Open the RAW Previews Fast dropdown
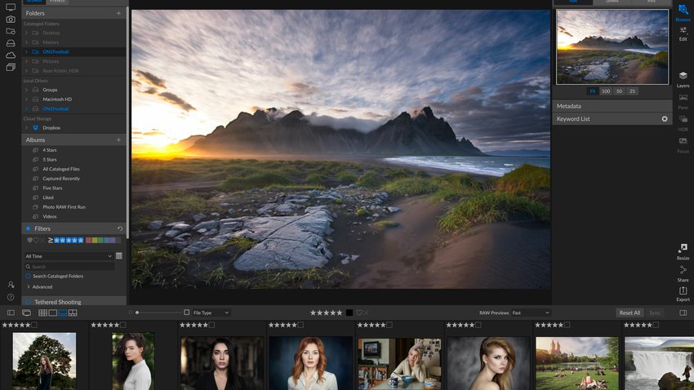Screen dimensions: 694x390 click(531, 312)
